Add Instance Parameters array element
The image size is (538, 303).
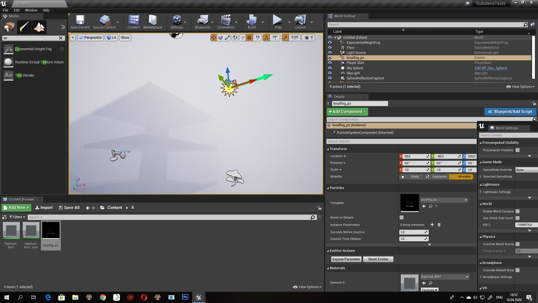(x=432, y=225)
